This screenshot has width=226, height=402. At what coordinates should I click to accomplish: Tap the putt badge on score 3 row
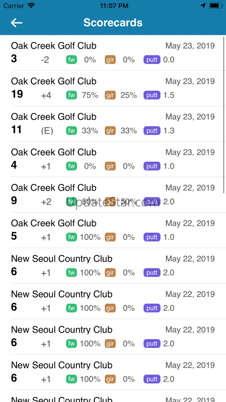(x=152, y=60)
